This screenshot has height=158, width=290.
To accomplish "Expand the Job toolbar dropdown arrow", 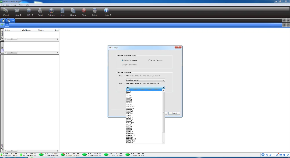I will [21, 15].
